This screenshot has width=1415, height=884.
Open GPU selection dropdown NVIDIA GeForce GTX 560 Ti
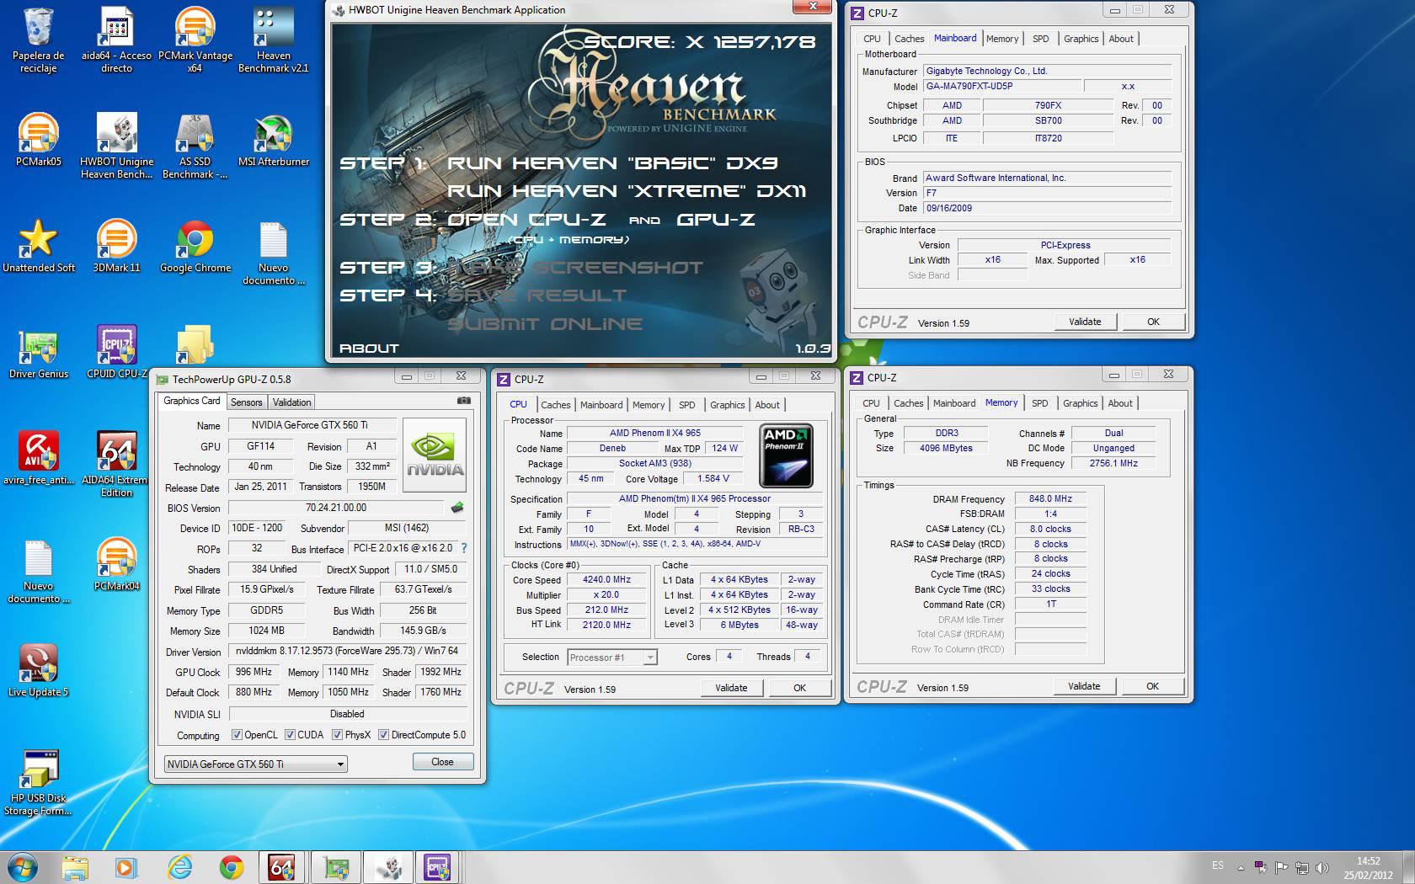(256, 764)
